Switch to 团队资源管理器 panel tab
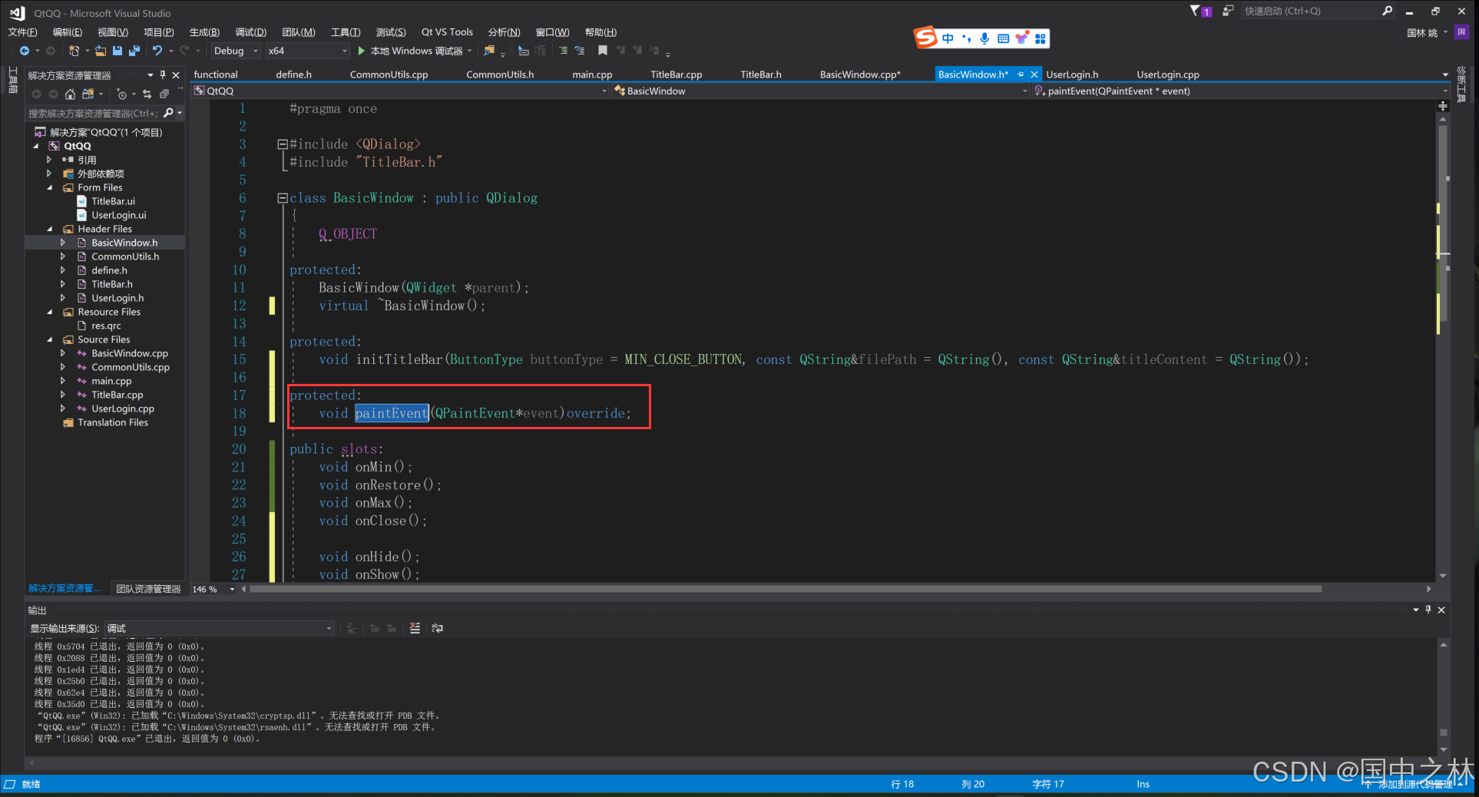 [x=148, y=589]
